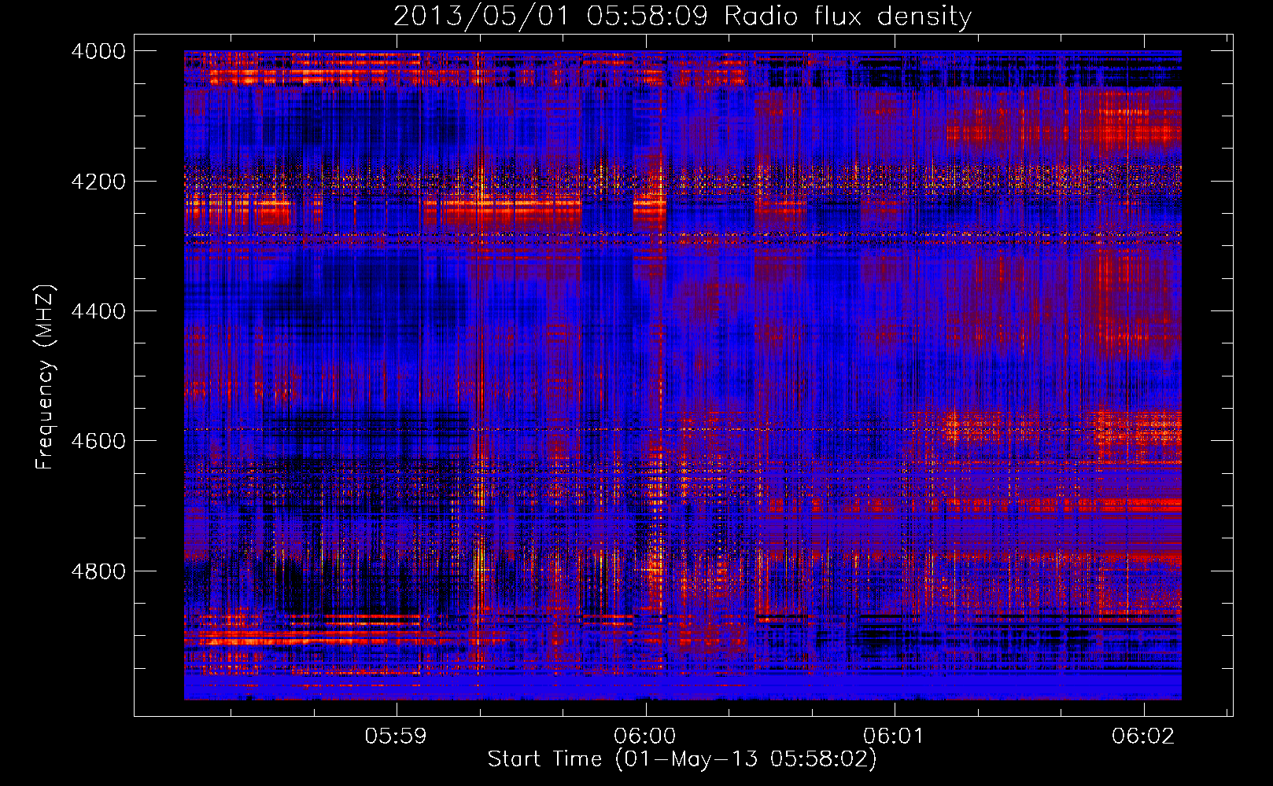Viewport: 1273px width, 786px height.
Task: Select the 4000 frequency axis label
Action: click(x=98, y=51)
